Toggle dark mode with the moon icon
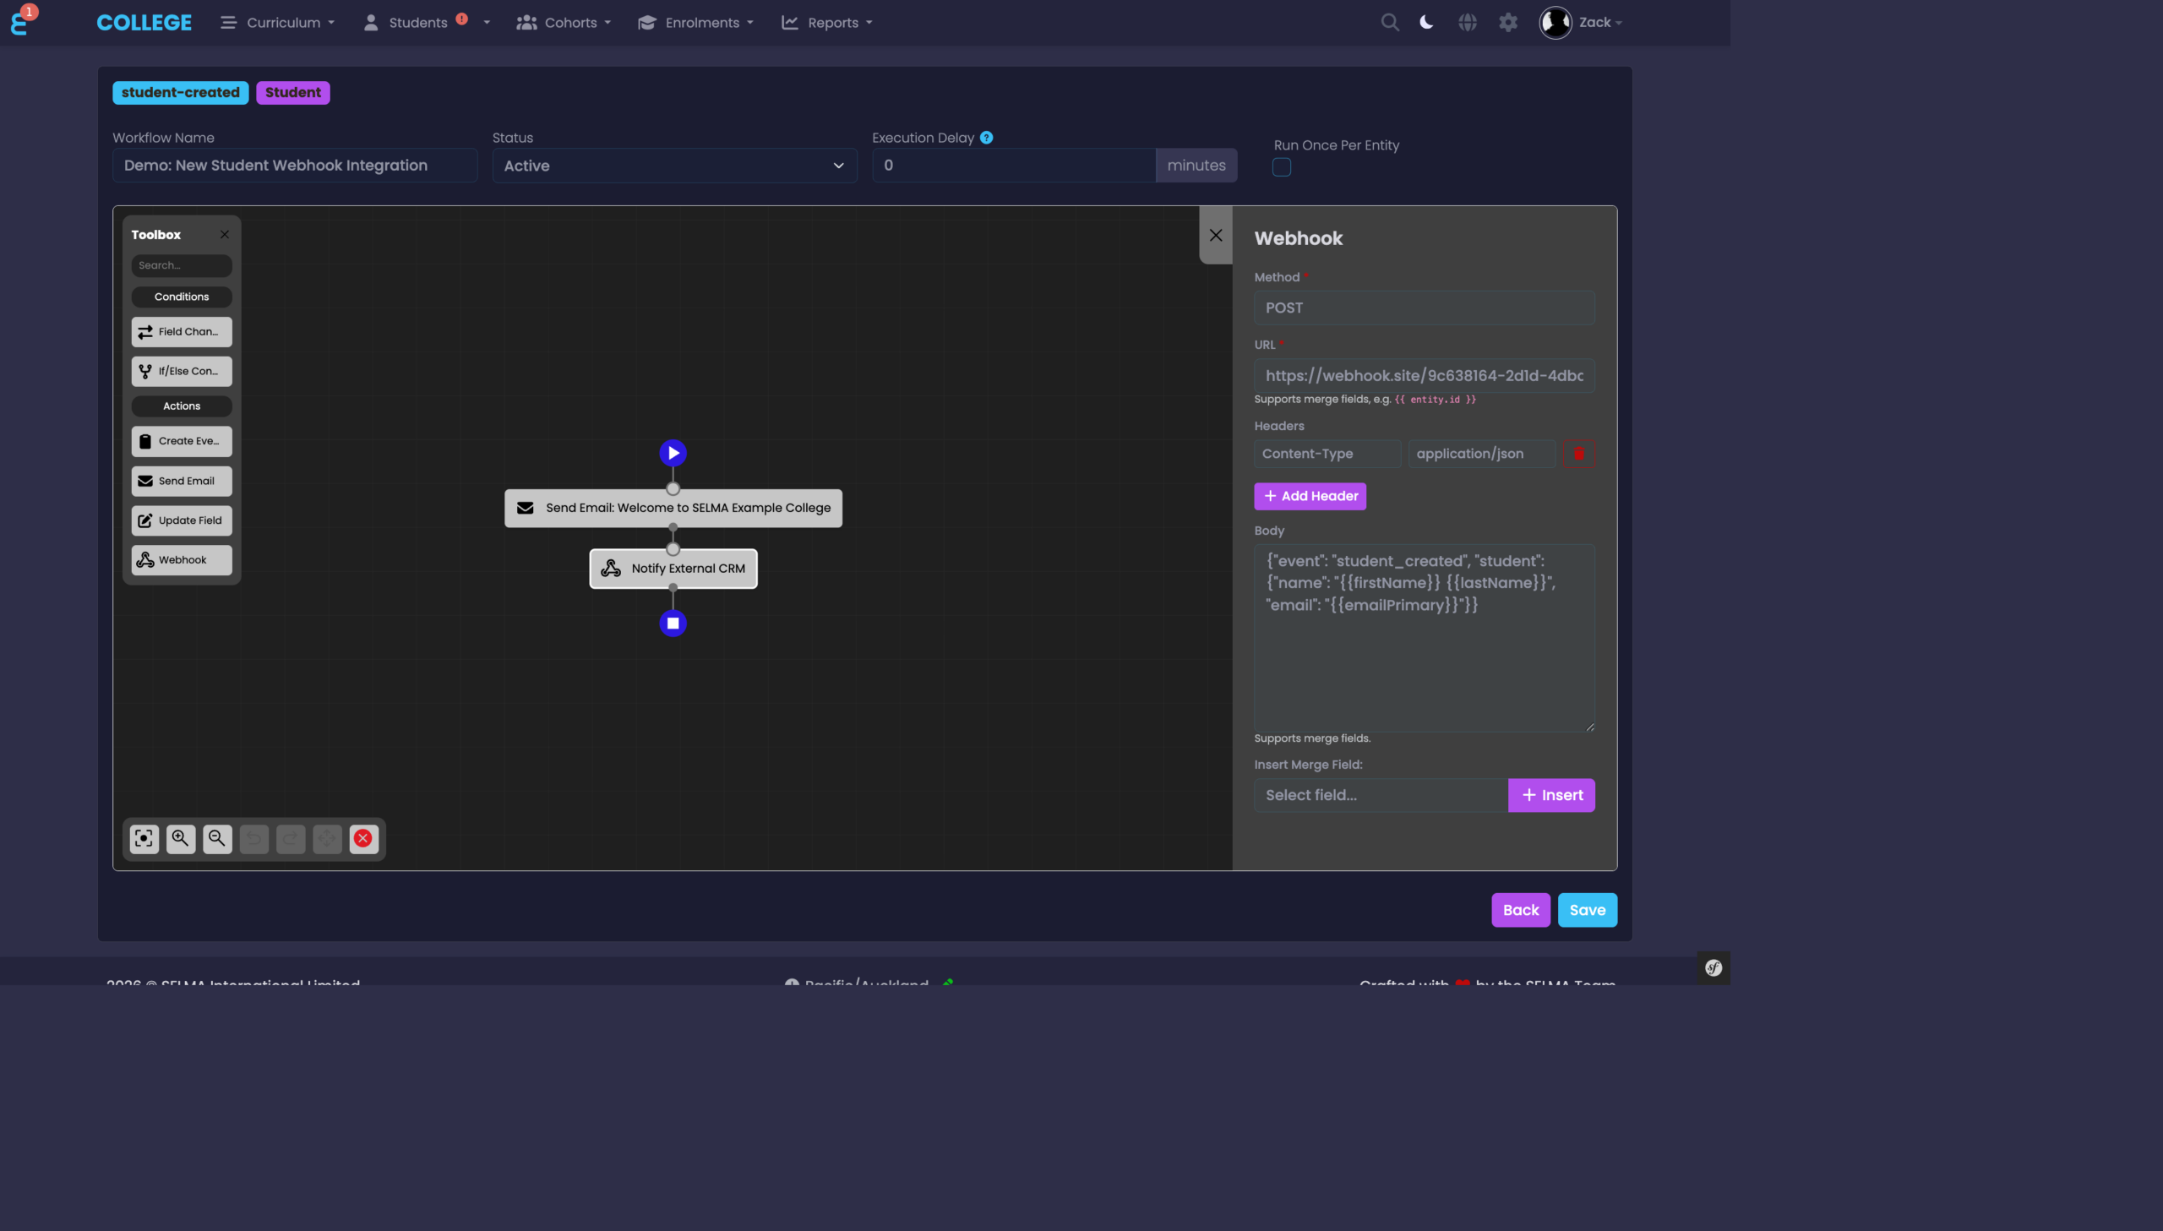The height and width of the screenshot is (1231, 2163). (x=1426, y=22)
